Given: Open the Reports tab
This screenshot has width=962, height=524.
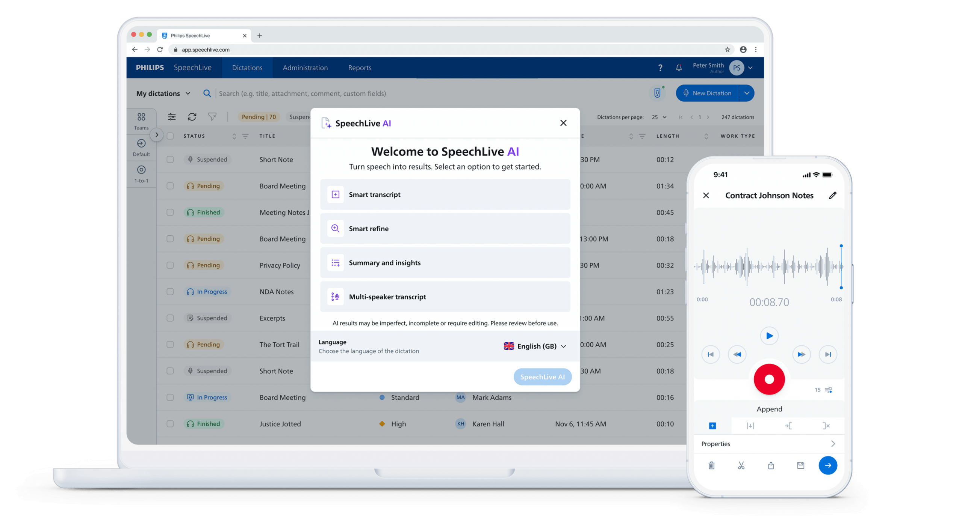Looking at the screenshot, I should (360, 68).
